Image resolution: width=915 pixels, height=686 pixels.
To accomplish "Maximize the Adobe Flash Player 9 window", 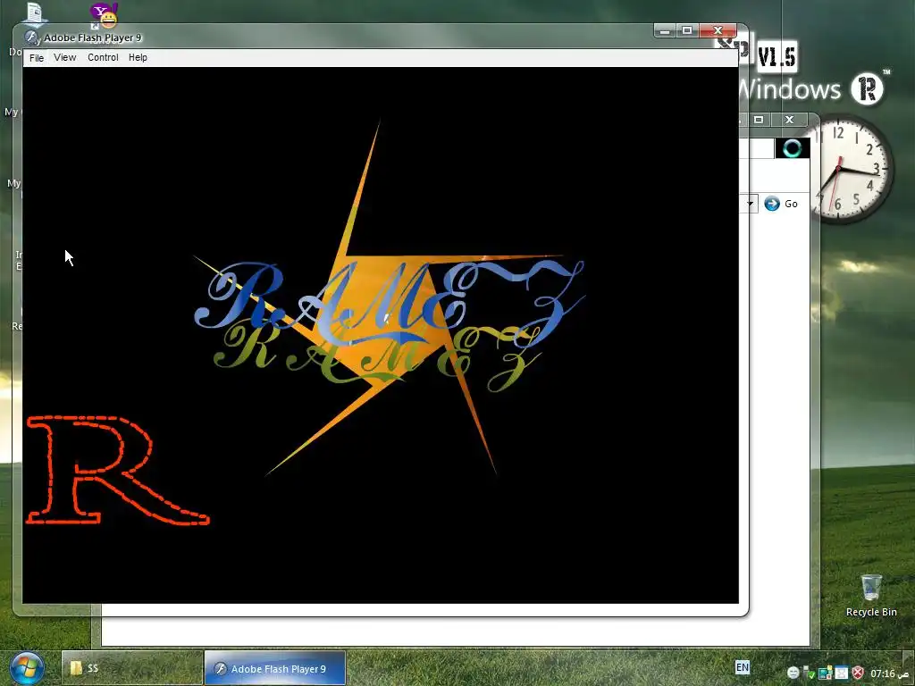I will pos(687,30).
